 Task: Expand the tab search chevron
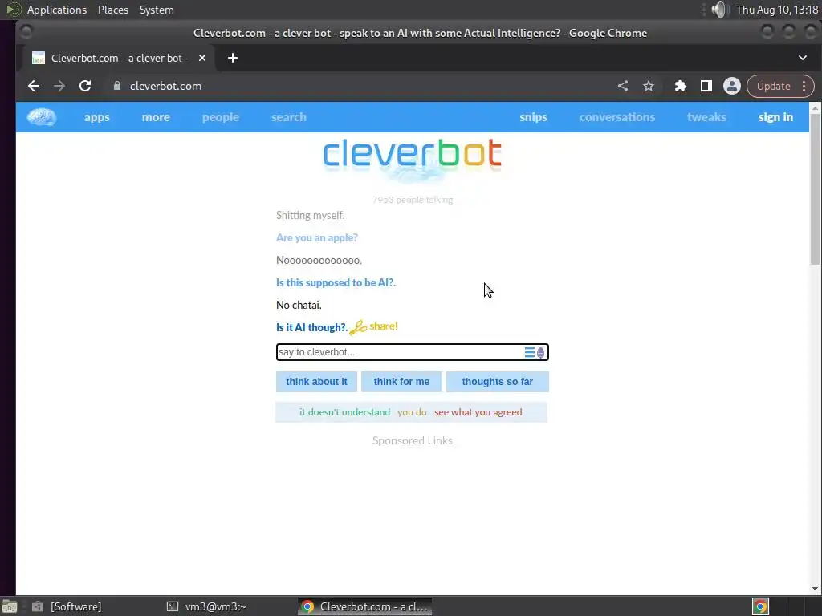pos(803,58)
